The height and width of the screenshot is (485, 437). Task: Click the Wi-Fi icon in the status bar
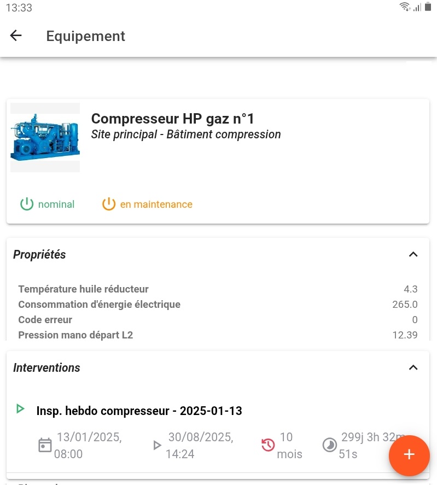point(404,8)
